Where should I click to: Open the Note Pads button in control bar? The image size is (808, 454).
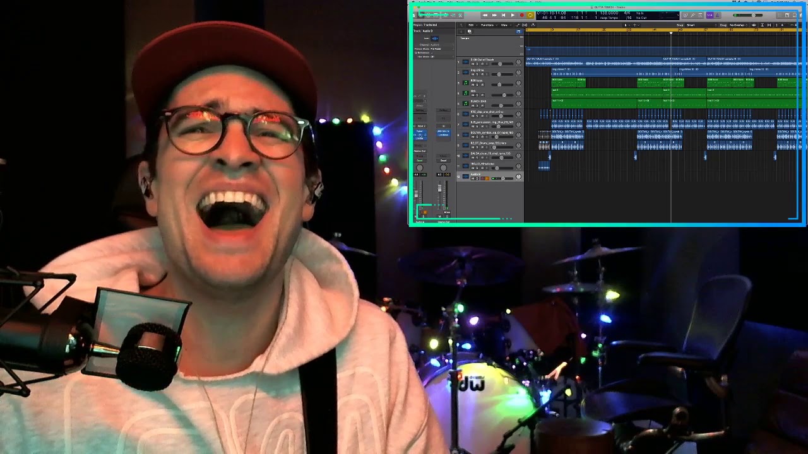(787, 15)
